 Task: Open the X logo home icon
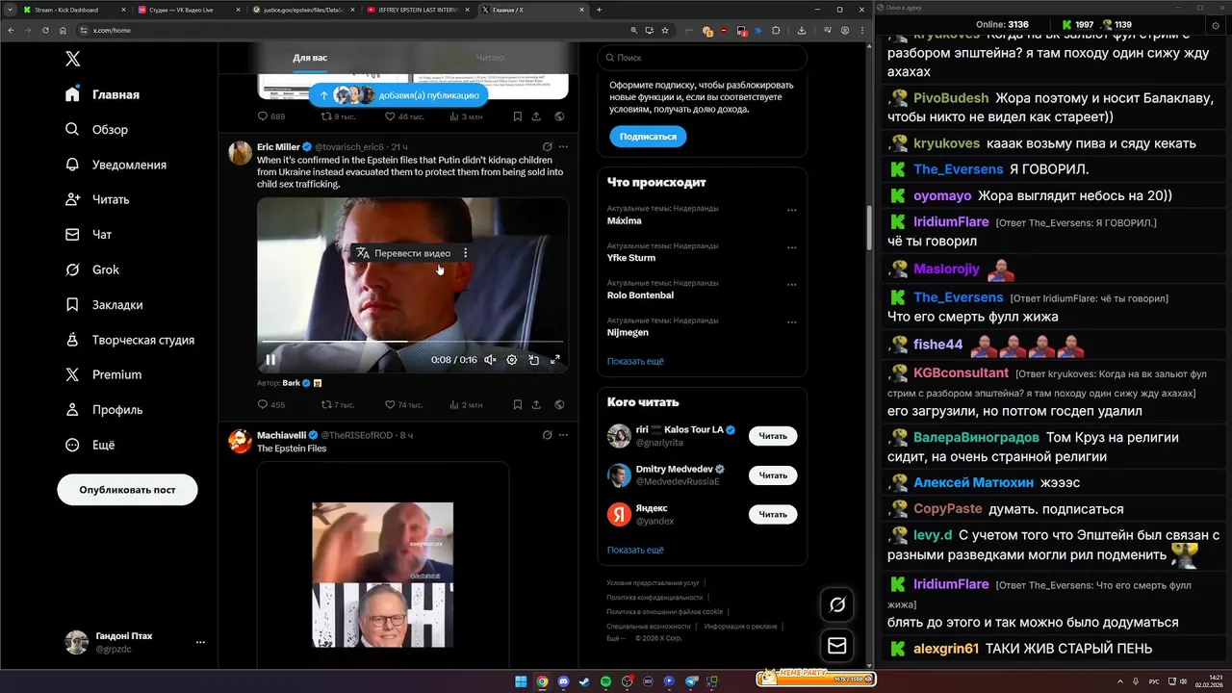(x=72, y=59)
